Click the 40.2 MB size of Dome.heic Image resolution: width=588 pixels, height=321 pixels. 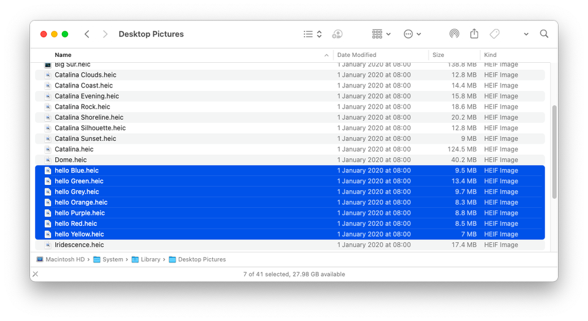pyautogui.click(x=463, y=160)
